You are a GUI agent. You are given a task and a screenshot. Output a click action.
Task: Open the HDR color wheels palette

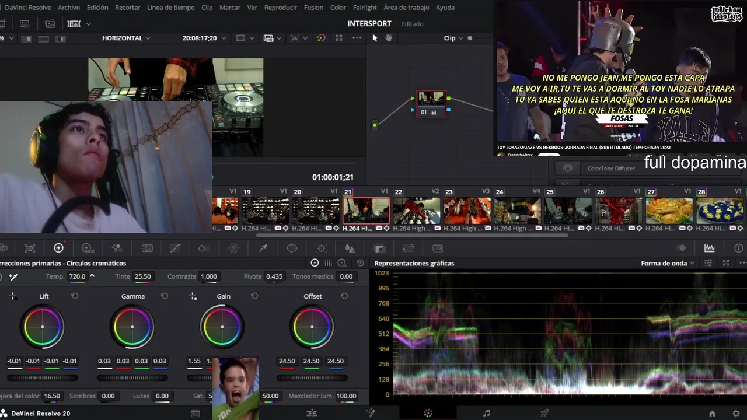[88, 248]
